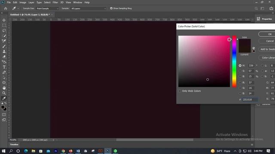Select the S saturation radio button
The width and height of the screenshot is (275, 154).
(240, 71)
